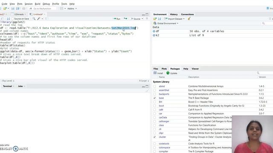Screen dimensions: 273x153
Task: Toggle the Source on Save checkbox
Action: click(12, 19)
